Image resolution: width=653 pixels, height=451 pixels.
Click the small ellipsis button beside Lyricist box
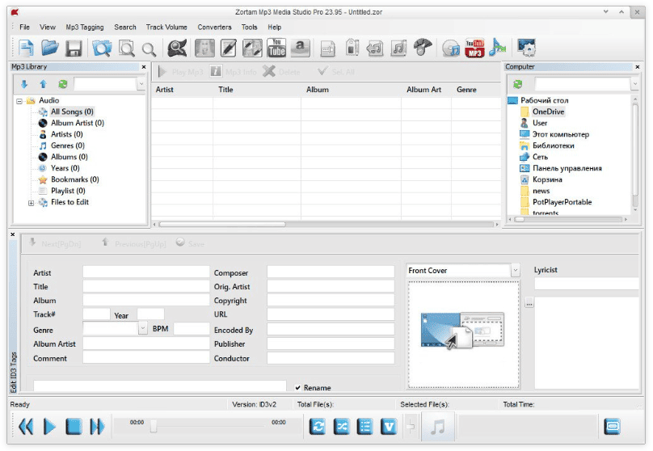click(x=529, y=304)
